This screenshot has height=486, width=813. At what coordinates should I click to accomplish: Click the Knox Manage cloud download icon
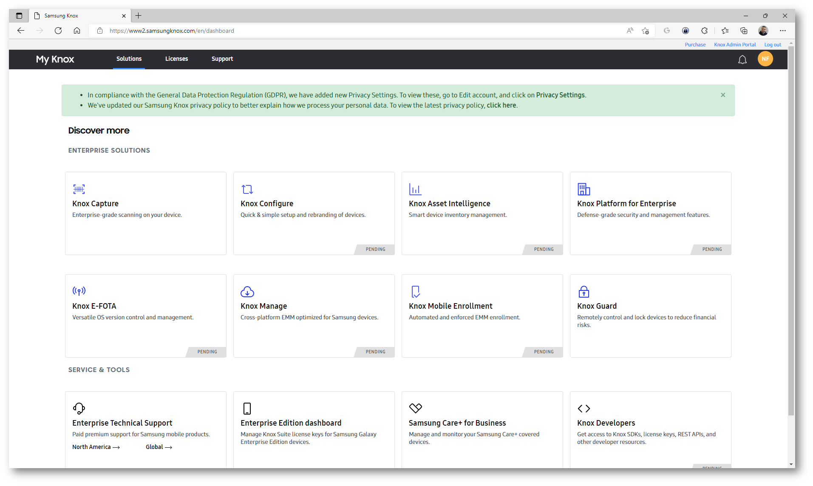point(247,291)
